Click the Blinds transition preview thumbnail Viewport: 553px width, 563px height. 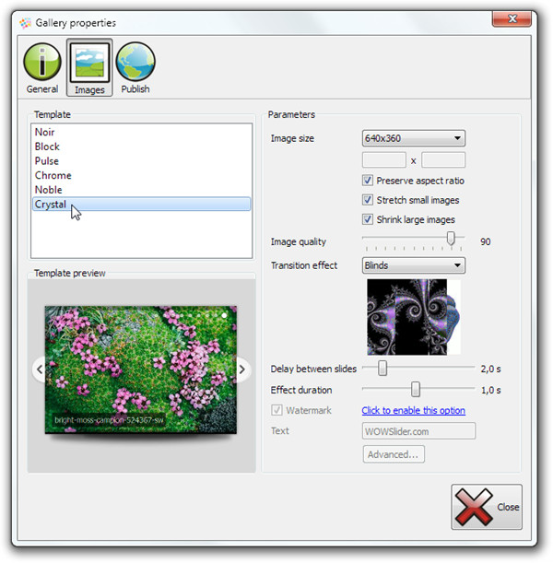pyautogui.click(x=414, y=317)
